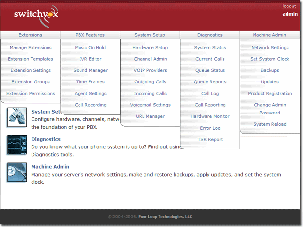Select Incoming Calls
Viewport: 303px width, 227px height.
[150, 94]
